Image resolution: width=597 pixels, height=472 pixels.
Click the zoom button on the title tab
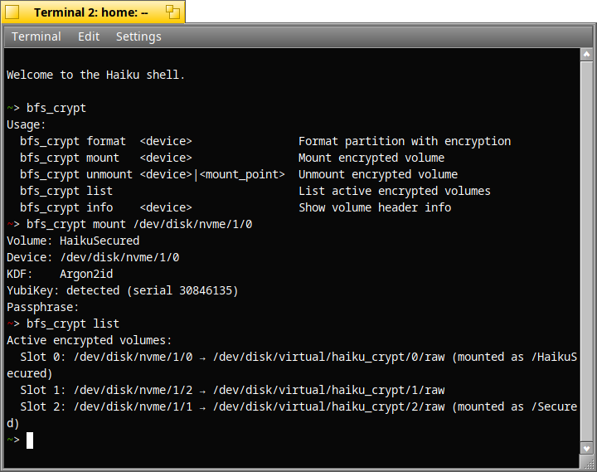(172, 12)
